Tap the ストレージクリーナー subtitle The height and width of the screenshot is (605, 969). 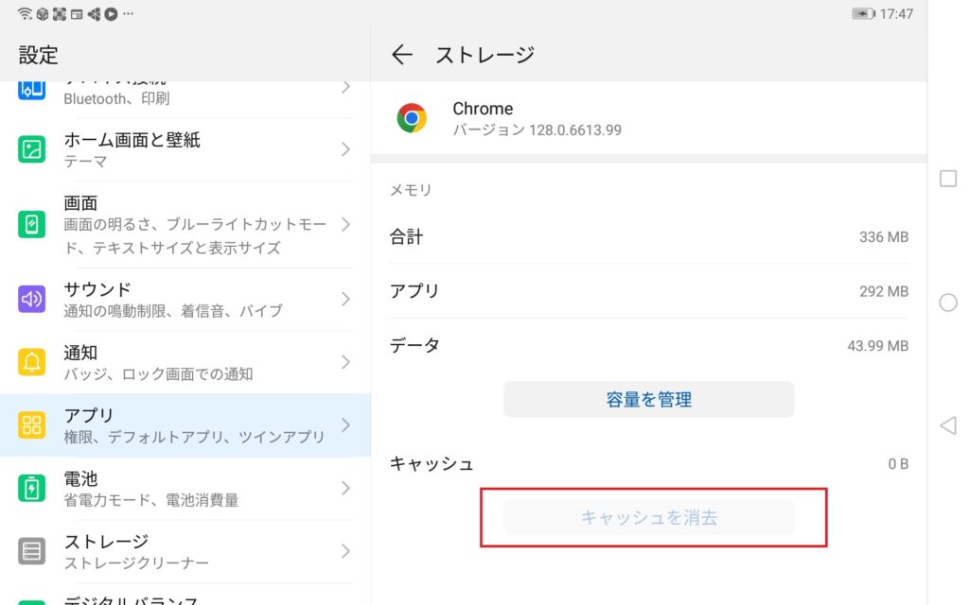click(136, 563)
